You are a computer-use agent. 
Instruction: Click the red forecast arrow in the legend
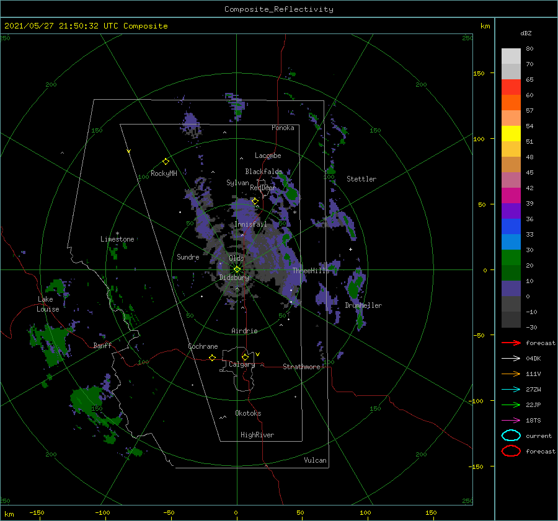tap(511, 343)
